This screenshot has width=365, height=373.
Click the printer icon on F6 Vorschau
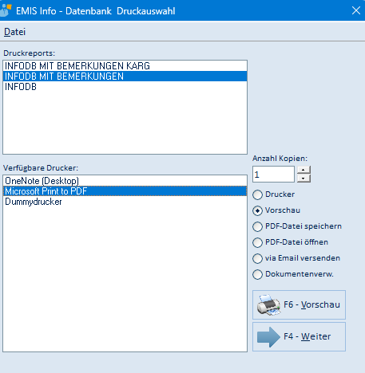tap(268, 304)
